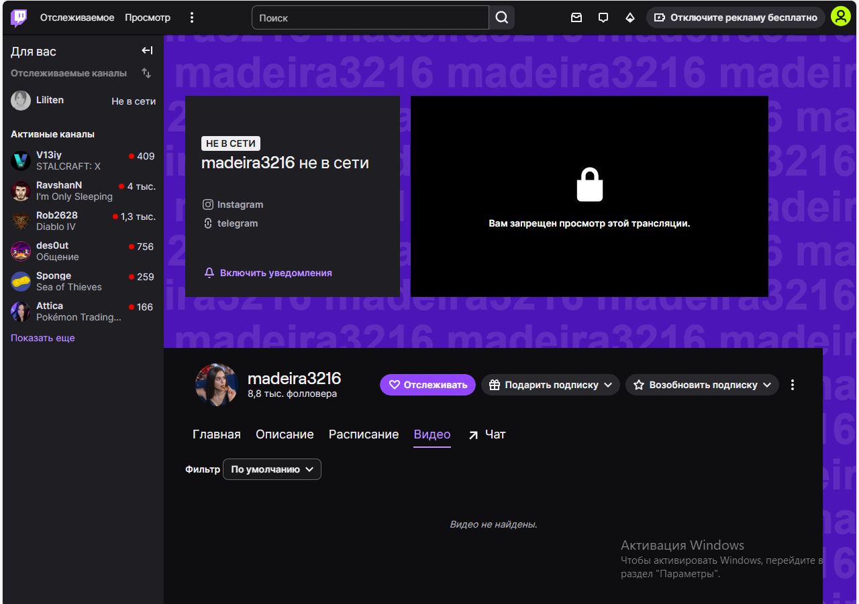Open RavshanN channel avatar

coord(21,191)
